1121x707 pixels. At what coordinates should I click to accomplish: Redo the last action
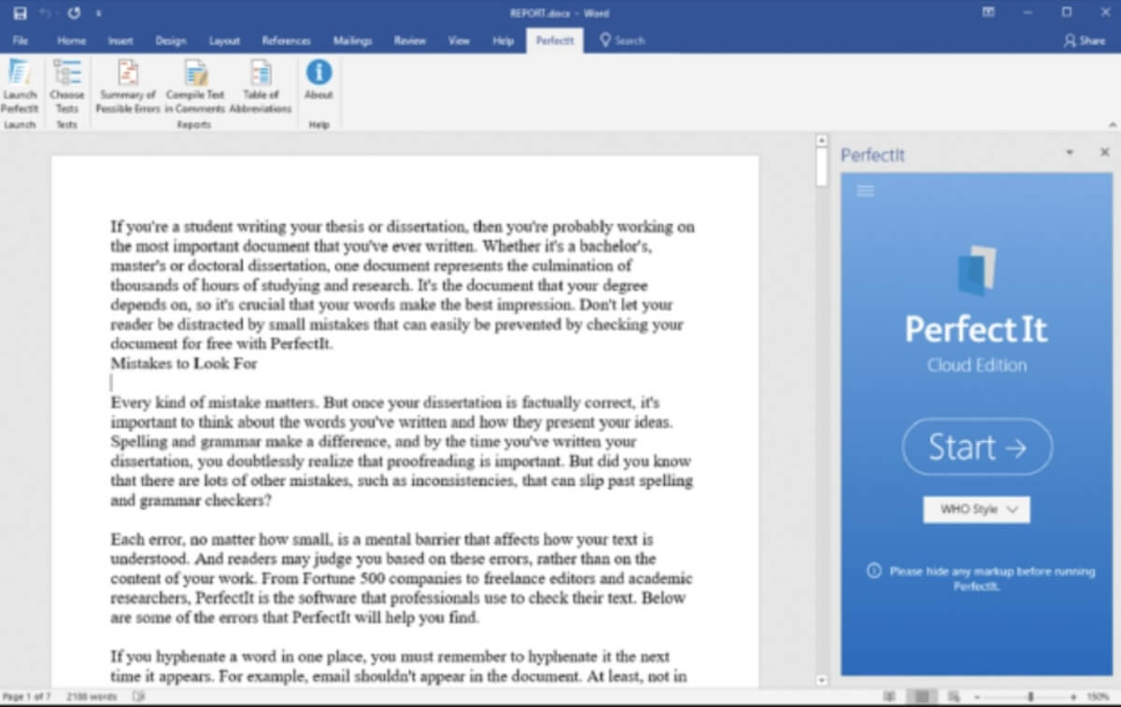pos(75,13)
